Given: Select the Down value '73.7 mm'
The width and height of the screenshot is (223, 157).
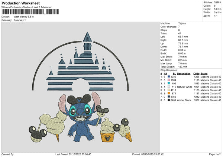Looking at the screenshot, I should coord(183,47).
